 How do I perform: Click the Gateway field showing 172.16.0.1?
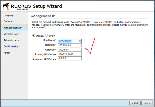[x=70, y=50]
